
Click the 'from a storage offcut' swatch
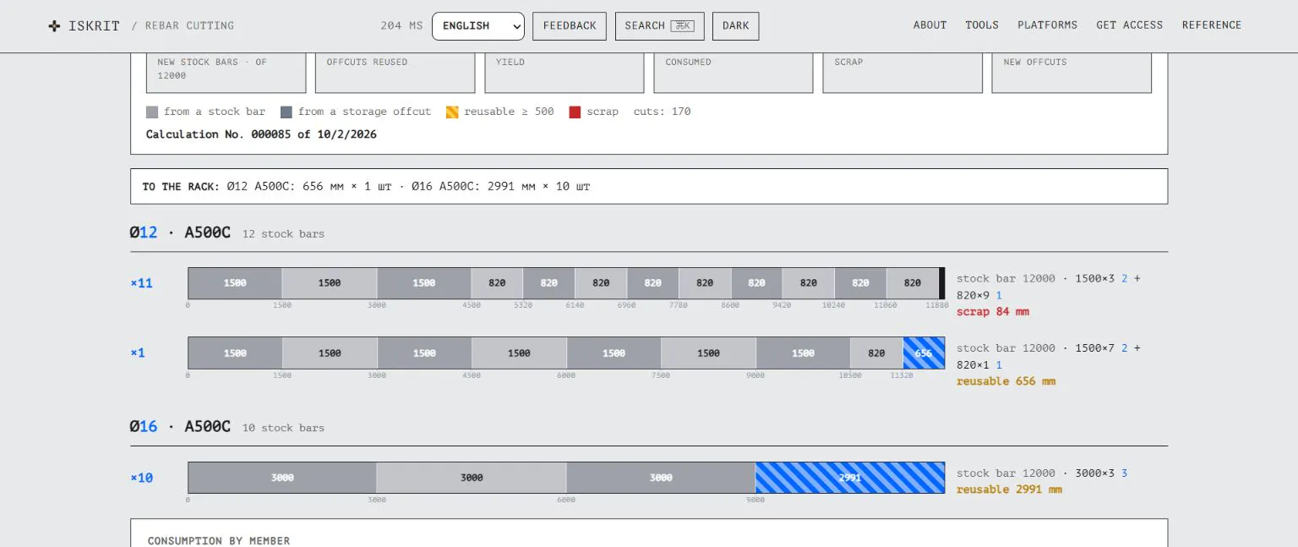(x=286, y=112)
